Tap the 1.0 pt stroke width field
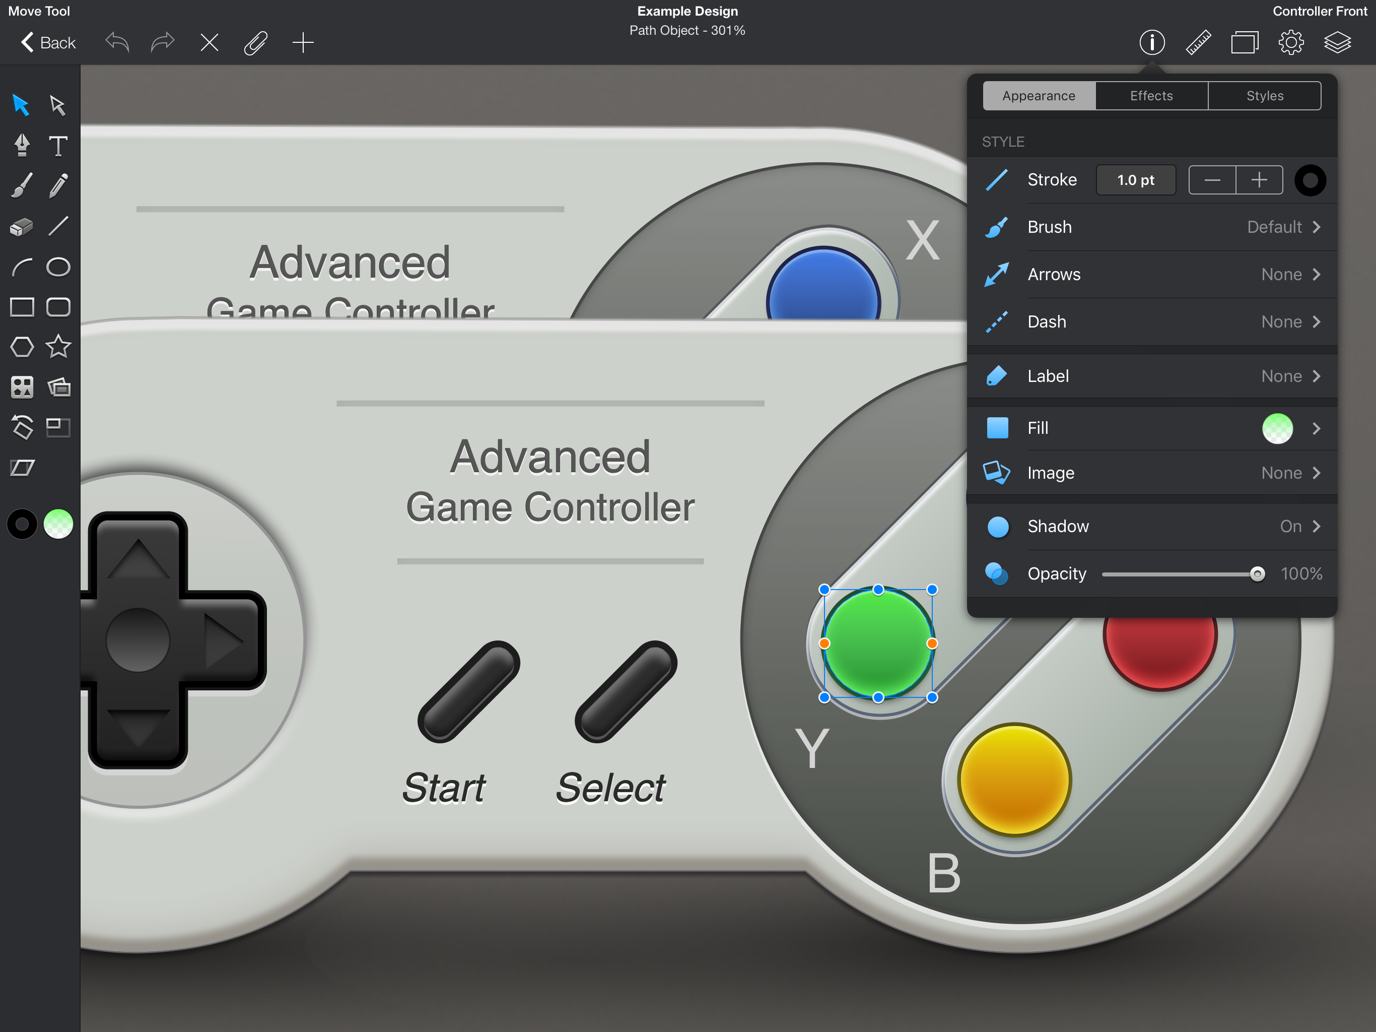Screen dimensions: 1376x1032 pos(1136,179)
